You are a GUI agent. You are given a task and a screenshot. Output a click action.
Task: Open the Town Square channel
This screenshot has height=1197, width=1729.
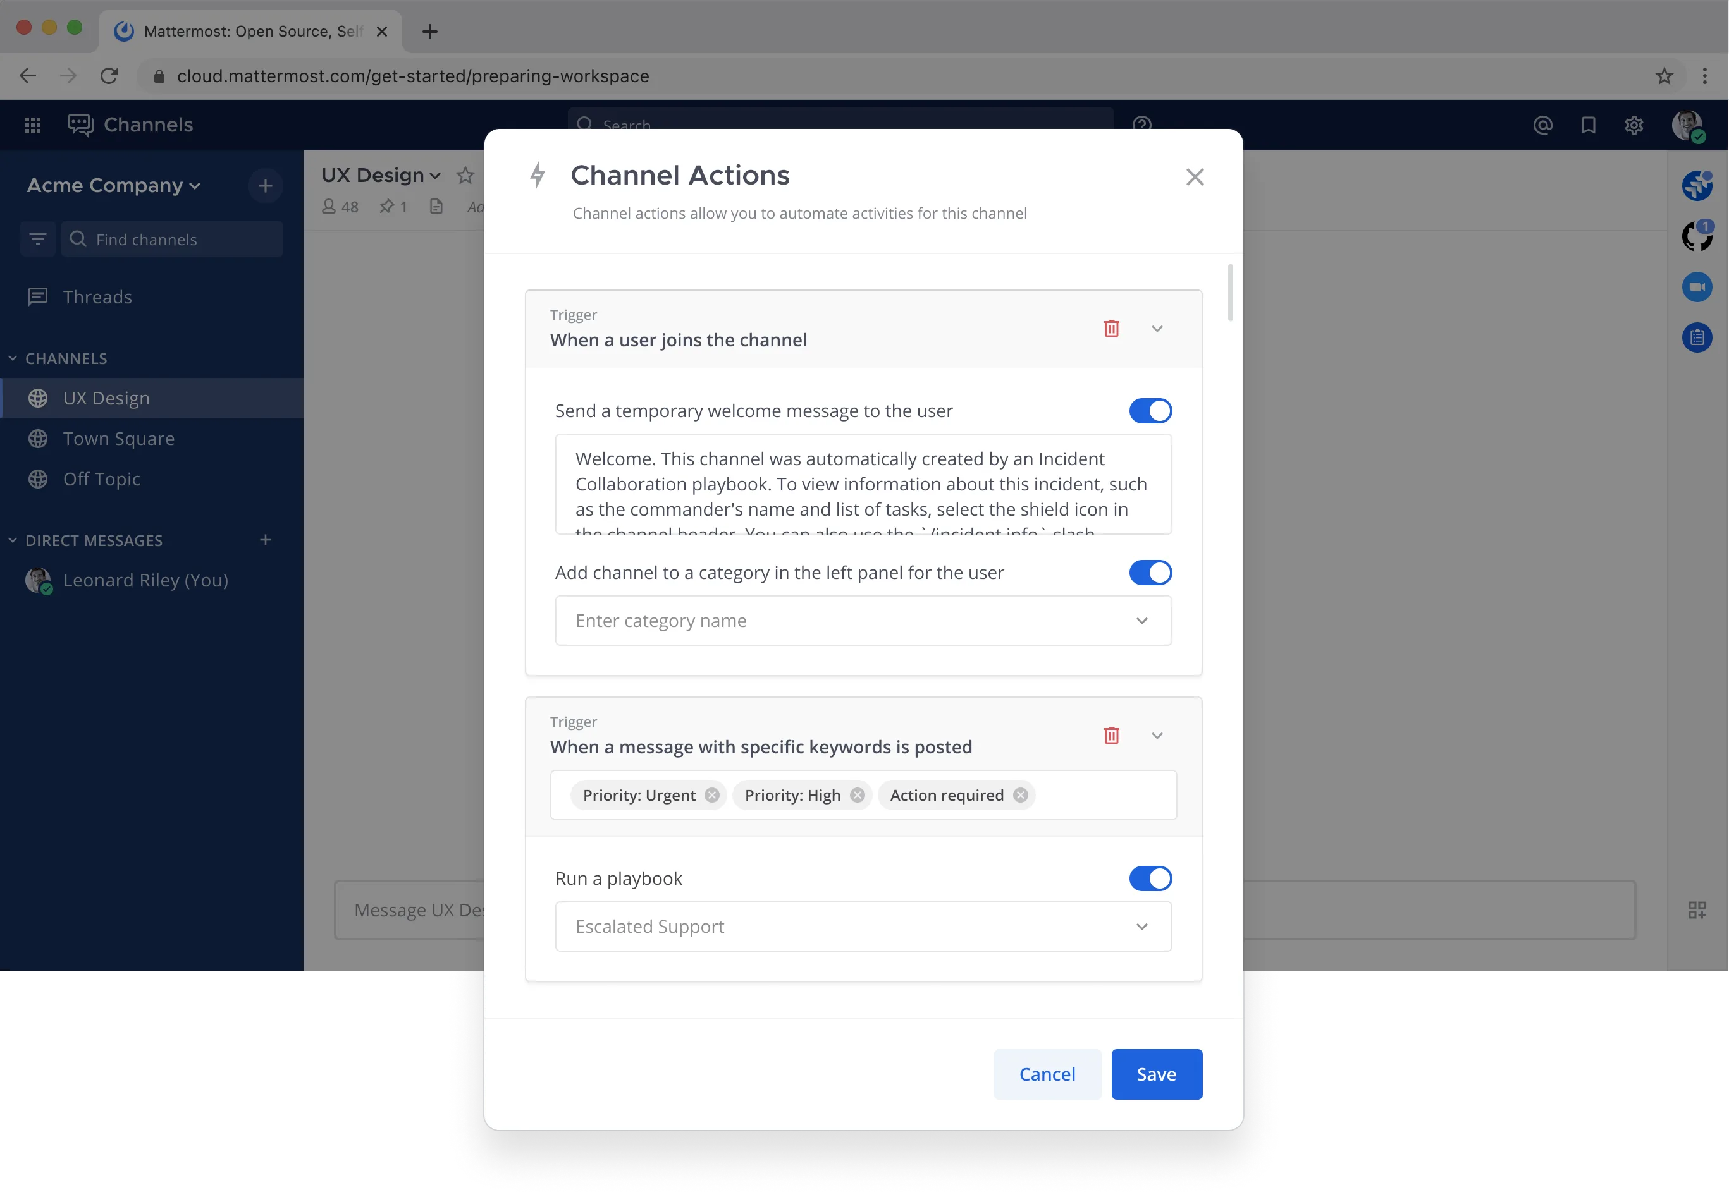point(152,439)
